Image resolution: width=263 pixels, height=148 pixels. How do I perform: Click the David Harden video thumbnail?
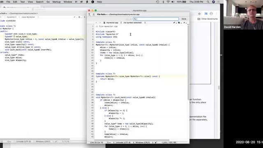click(x=243, y=15)
